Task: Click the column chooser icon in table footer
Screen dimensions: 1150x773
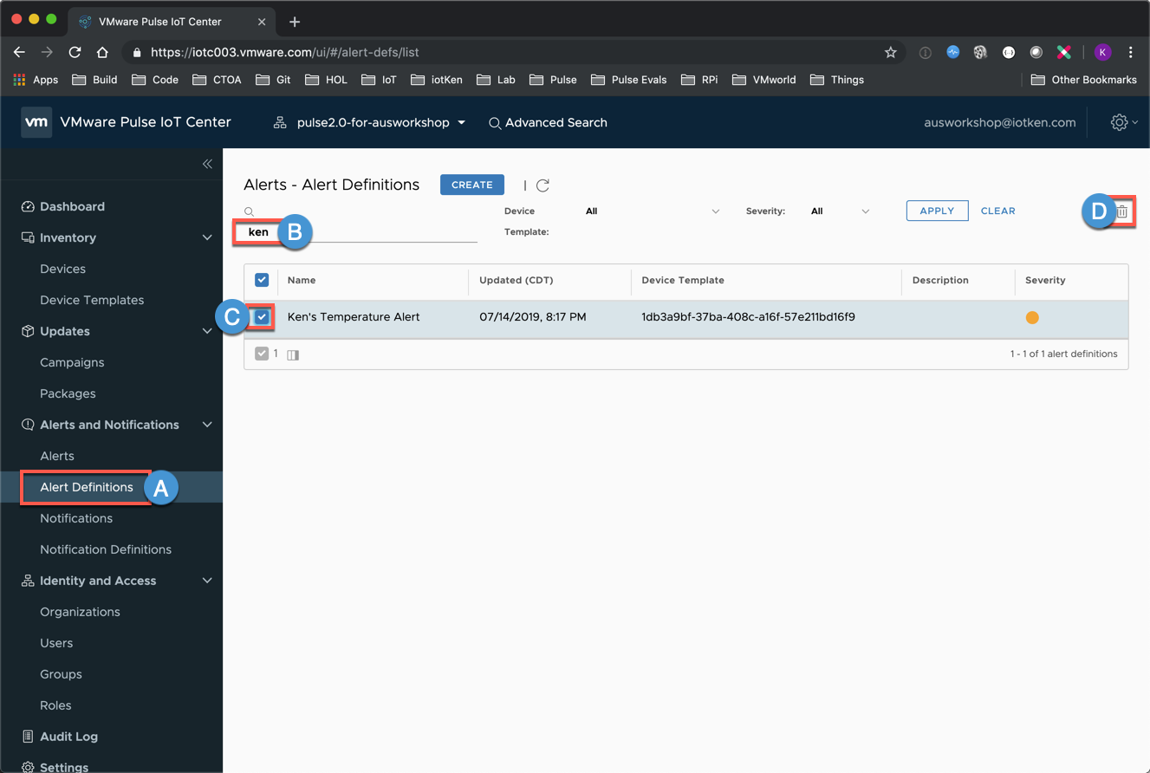Action: coord(293,354)
